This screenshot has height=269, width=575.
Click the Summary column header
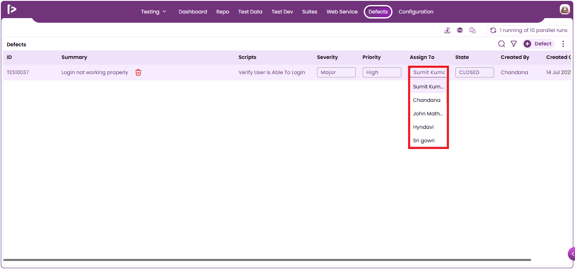(x=74, y=57)
